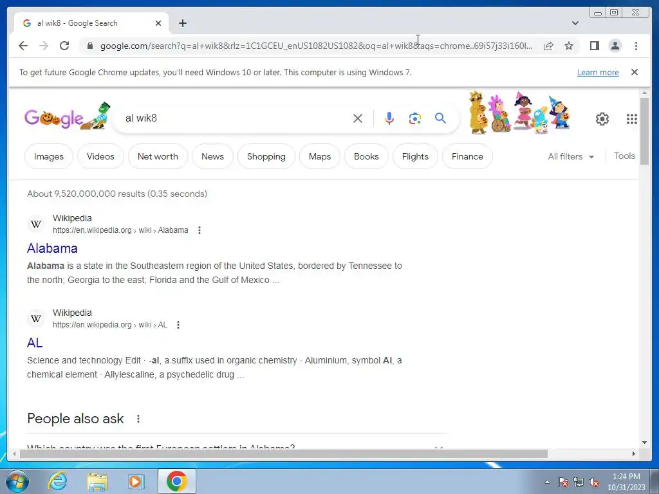Filter results by Images
Screen dimensions: 659x494
(49, 156)
